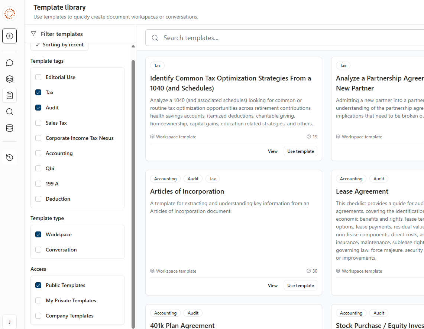Open the Sorting by recent dropdown
This screenshot has height=329, width=424.
tap(60, 45)
